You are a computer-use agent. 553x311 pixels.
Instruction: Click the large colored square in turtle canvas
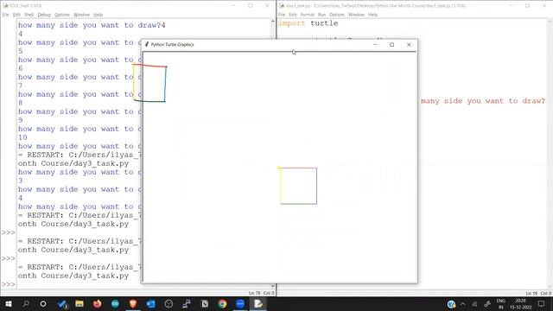pos(149,83)
